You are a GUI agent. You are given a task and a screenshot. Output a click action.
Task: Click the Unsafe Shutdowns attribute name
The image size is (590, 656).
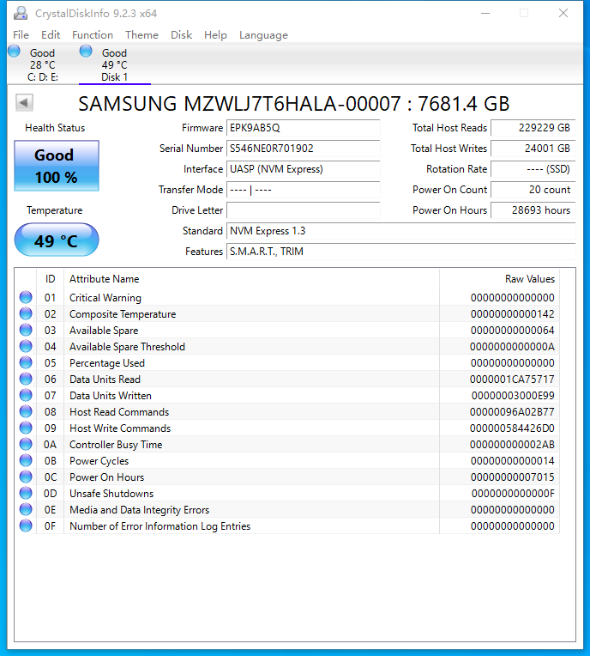(x=111, y=493)
